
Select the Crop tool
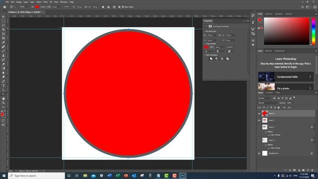pyautogui.click(x=3, y=34)
